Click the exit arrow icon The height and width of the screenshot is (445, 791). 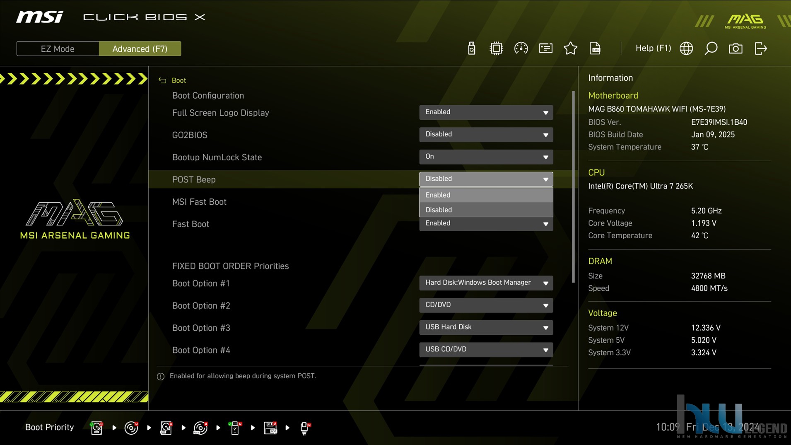pyautogui.click(x=761, y=48)
